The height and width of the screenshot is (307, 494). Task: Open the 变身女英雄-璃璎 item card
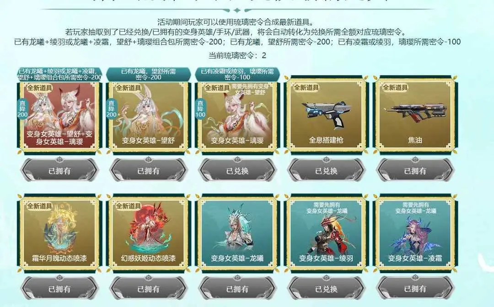[x=237, y=116]
